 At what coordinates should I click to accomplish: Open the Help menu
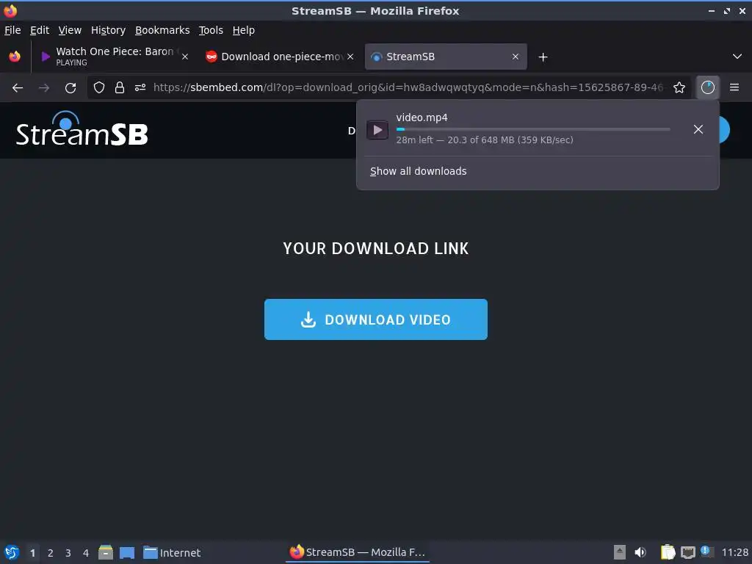244,30
